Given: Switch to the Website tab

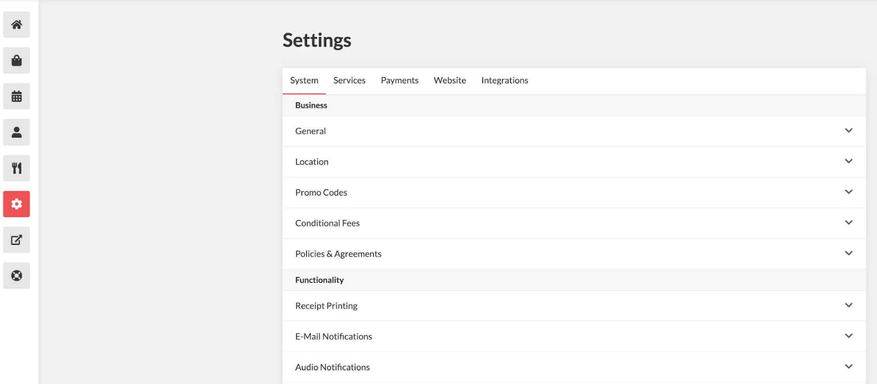Looking at the screenshot, I should [450, 81].
